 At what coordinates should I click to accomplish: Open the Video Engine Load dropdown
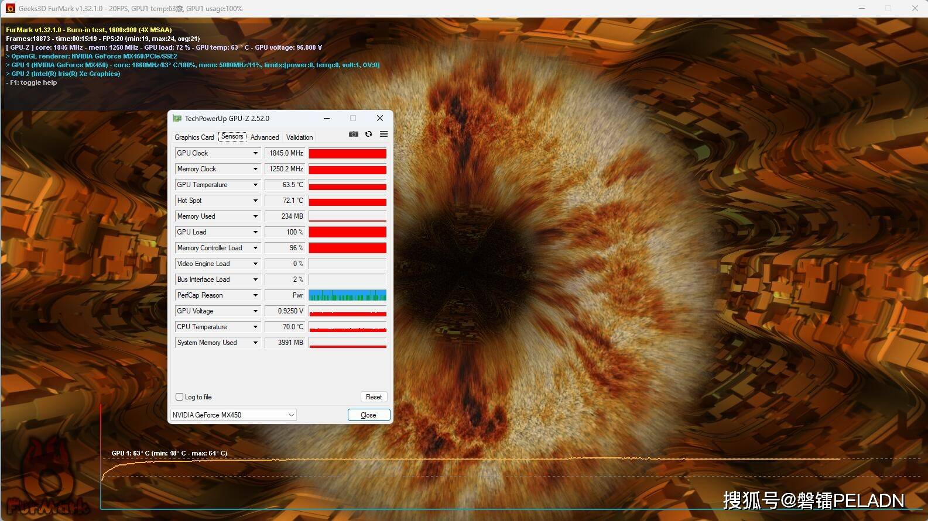tap(255, 264)
